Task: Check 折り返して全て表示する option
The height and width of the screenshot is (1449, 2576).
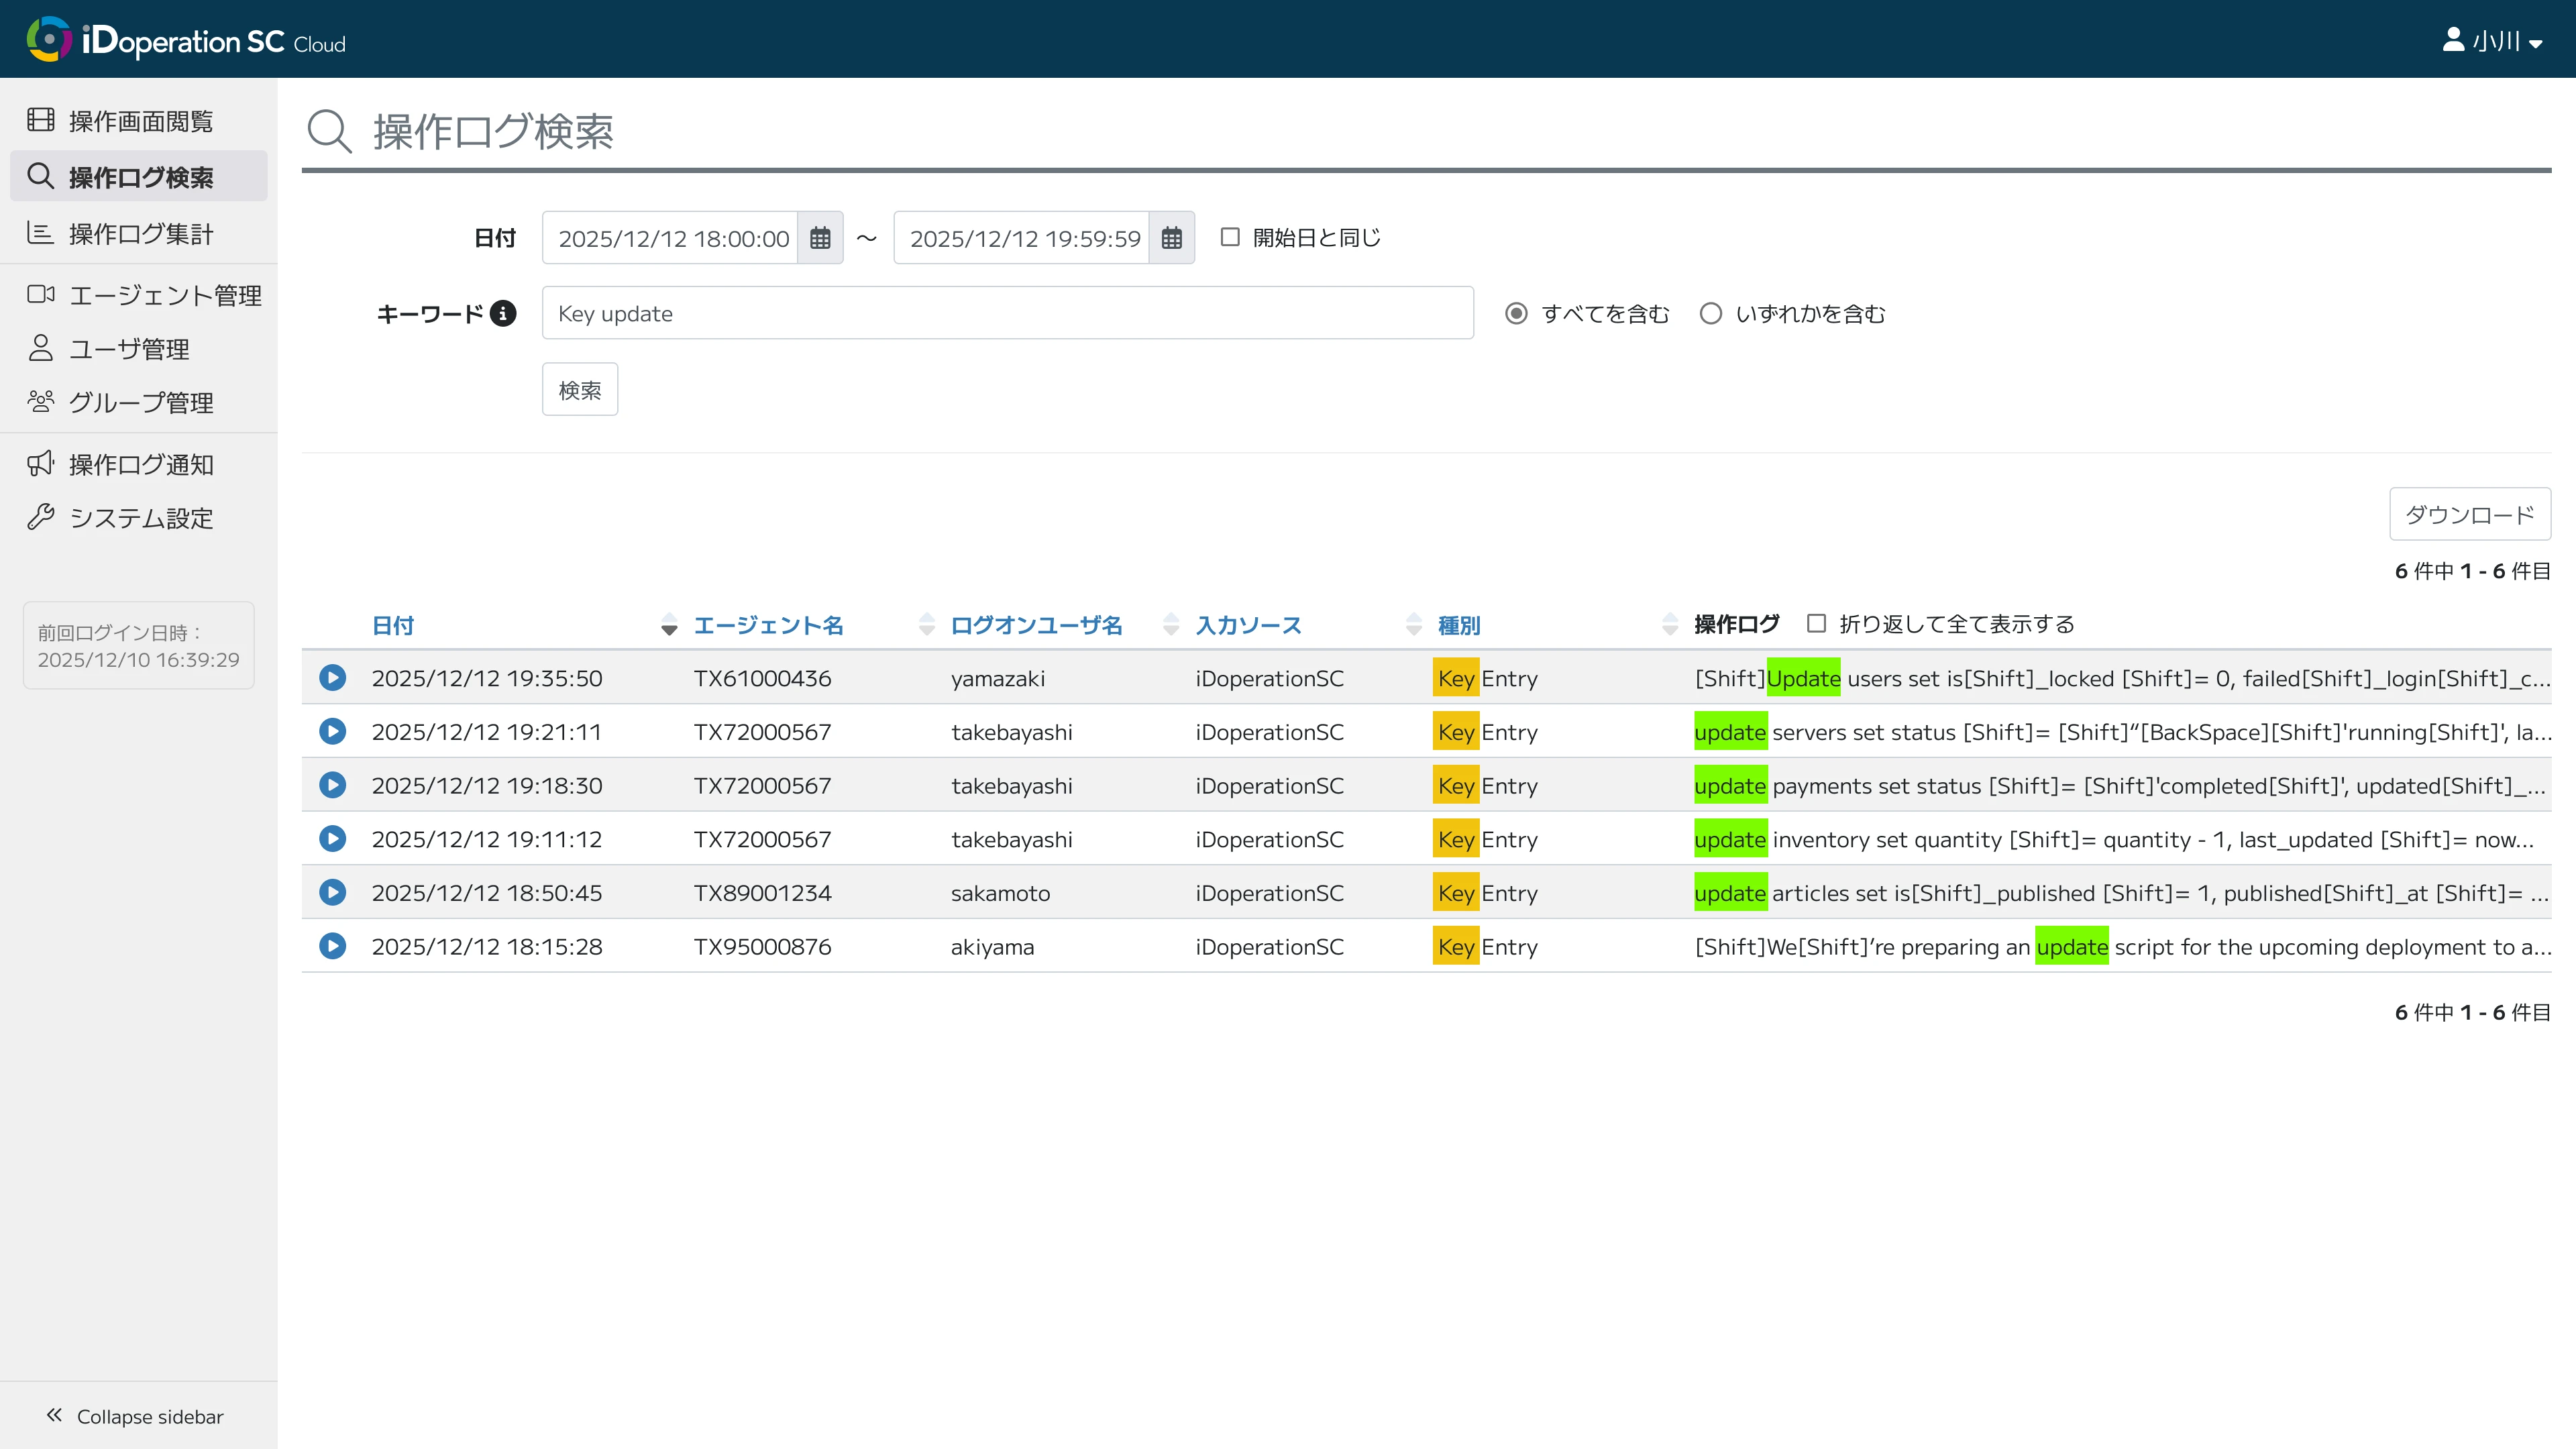Action: [1816, 624]
